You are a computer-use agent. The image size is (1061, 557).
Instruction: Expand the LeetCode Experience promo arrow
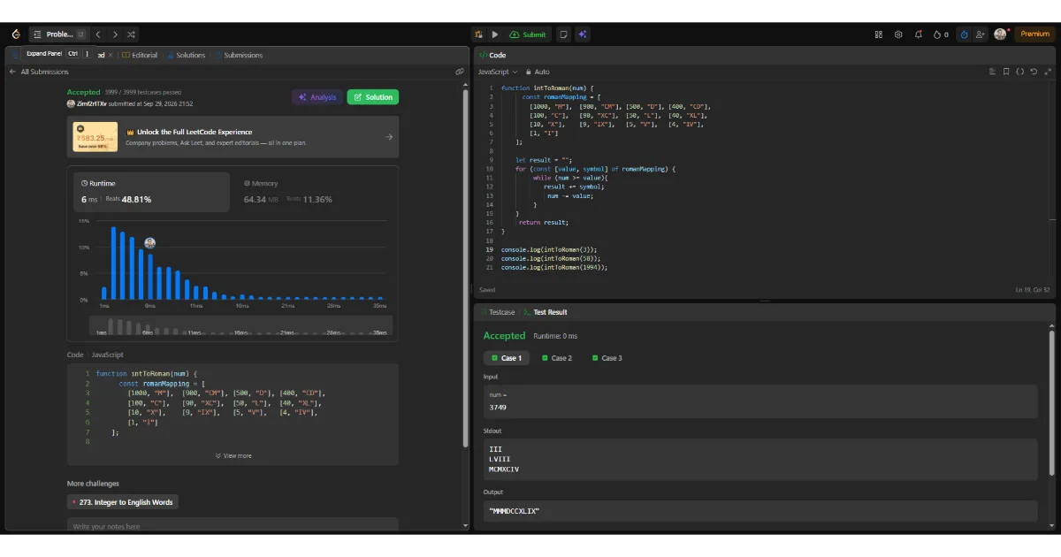pyautogui.click(x=389, y=137)
